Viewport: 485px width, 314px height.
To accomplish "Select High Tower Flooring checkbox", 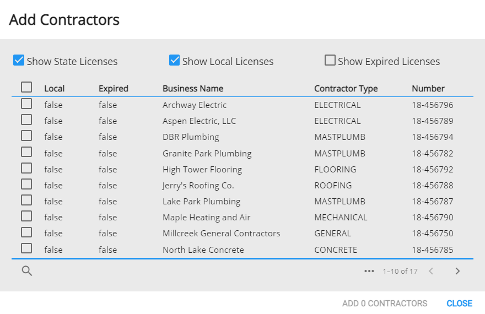I will pyautogui.click(x=26, y=168).
